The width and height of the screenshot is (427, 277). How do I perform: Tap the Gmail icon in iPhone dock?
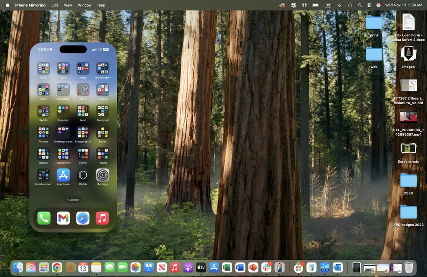tap(63, 218)
